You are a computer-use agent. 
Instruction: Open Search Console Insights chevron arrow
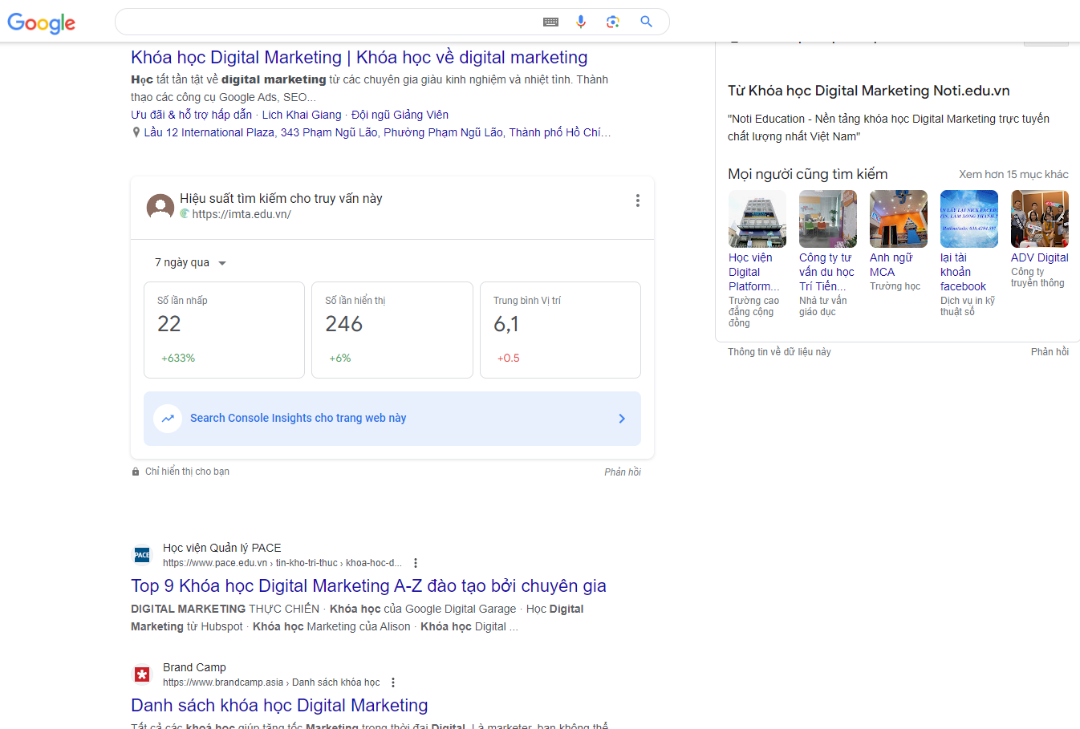(622, 419)
